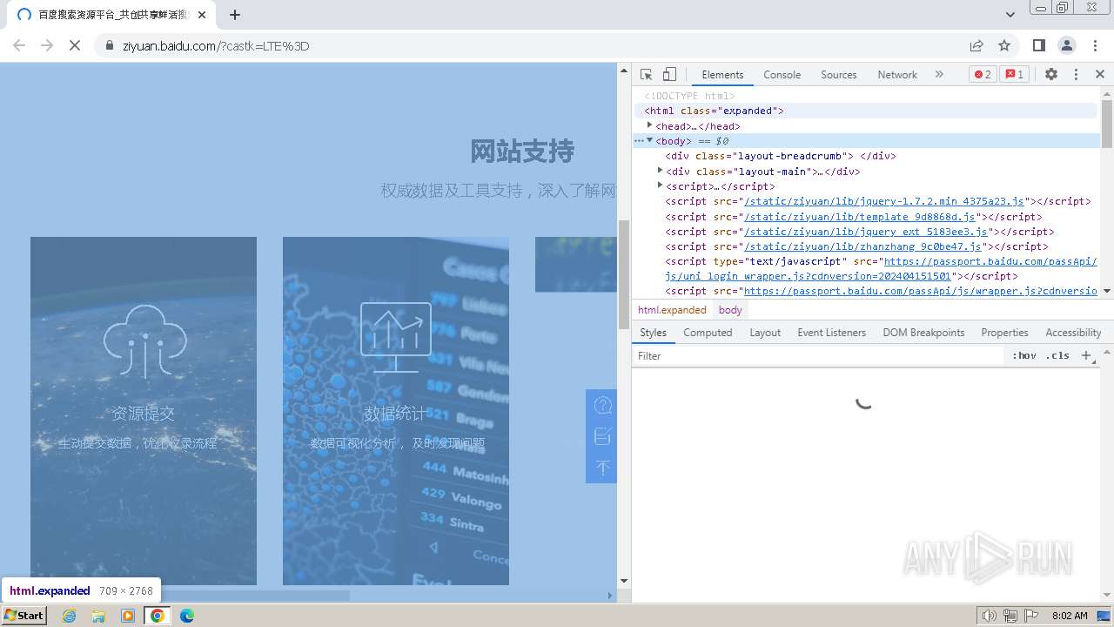Select the Styles pane tab
1114x627 pixels.
pos(653,333)
